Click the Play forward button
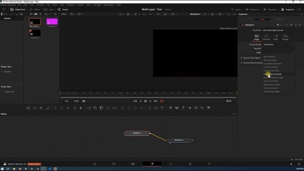The image size is (304, 171). 150,101
